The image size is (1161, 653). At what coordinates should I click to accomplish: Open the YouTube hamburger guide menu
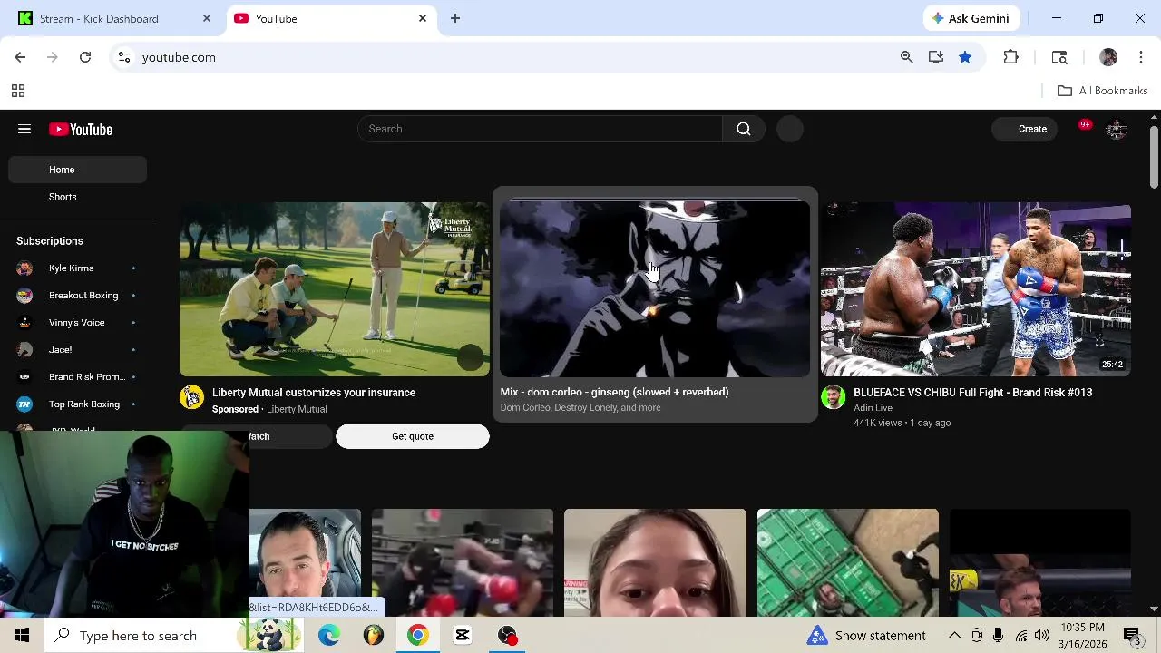click(24, 129)
